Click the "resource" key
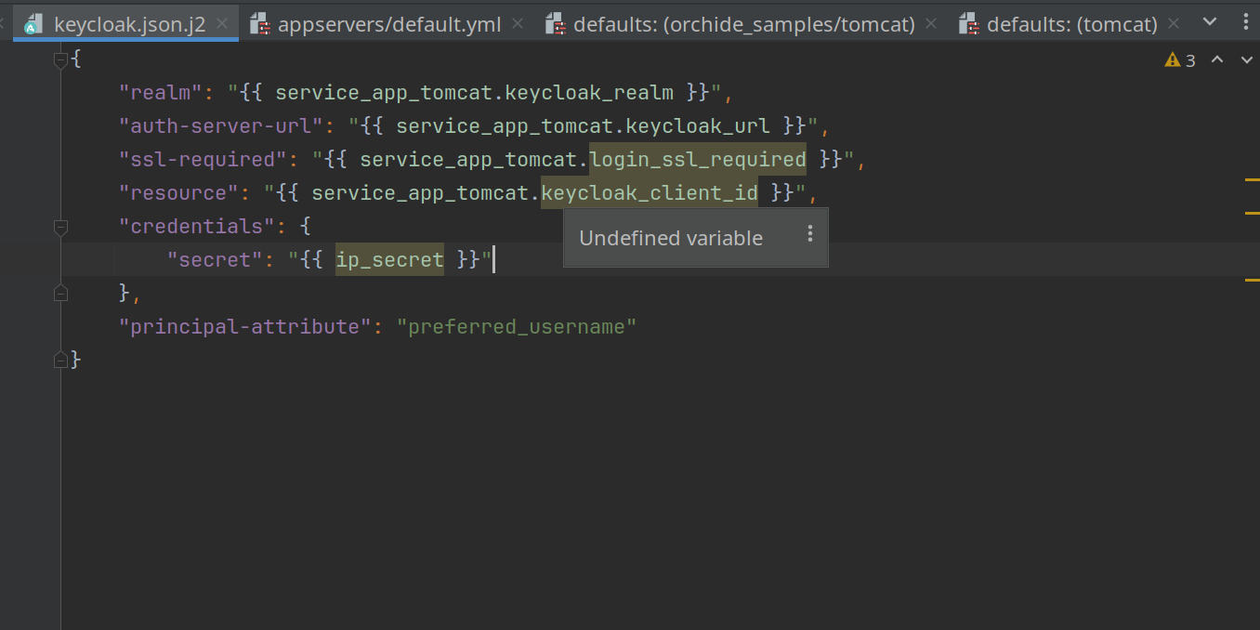 click(179, 192)
